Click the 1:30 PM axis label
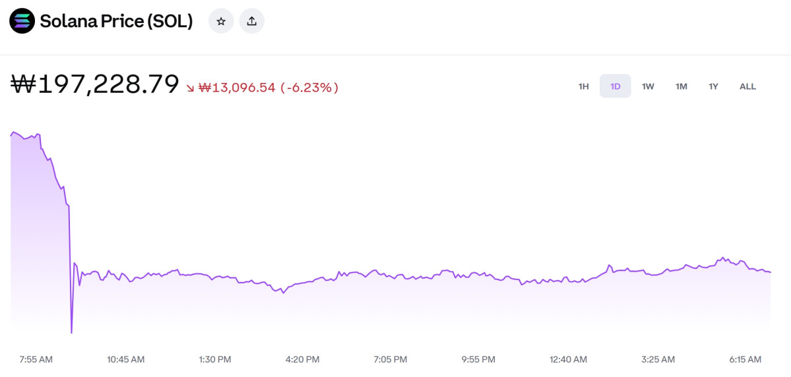This screenshot has width=791, height=377. pyautogui.click(x=215, y=359)
